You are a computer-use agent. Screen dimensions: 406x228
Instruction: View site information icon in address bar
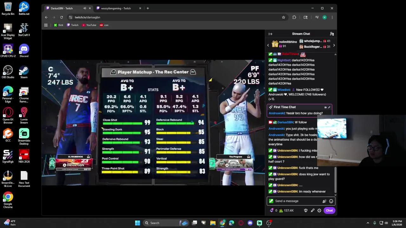(x=70, y=17)
